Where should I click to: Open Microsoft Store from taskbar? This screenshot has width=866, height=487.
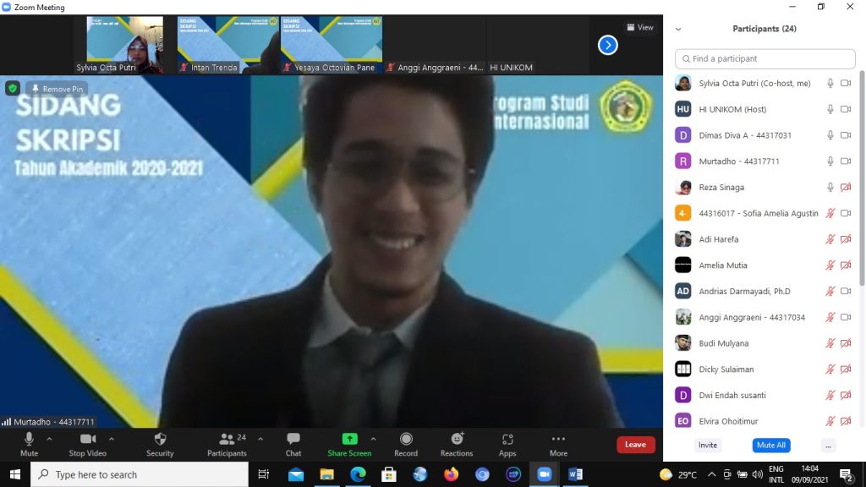tap(389, 474)
